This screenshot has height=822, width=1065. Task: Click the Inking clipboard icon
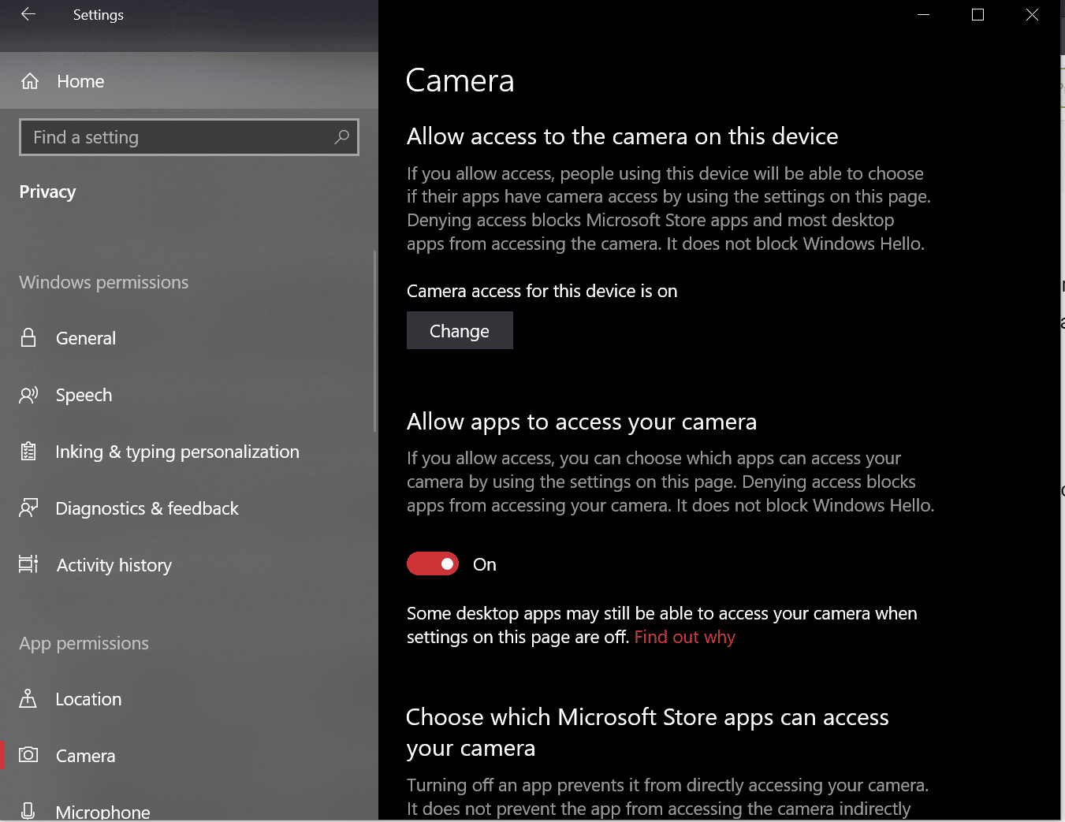point(28,452)
